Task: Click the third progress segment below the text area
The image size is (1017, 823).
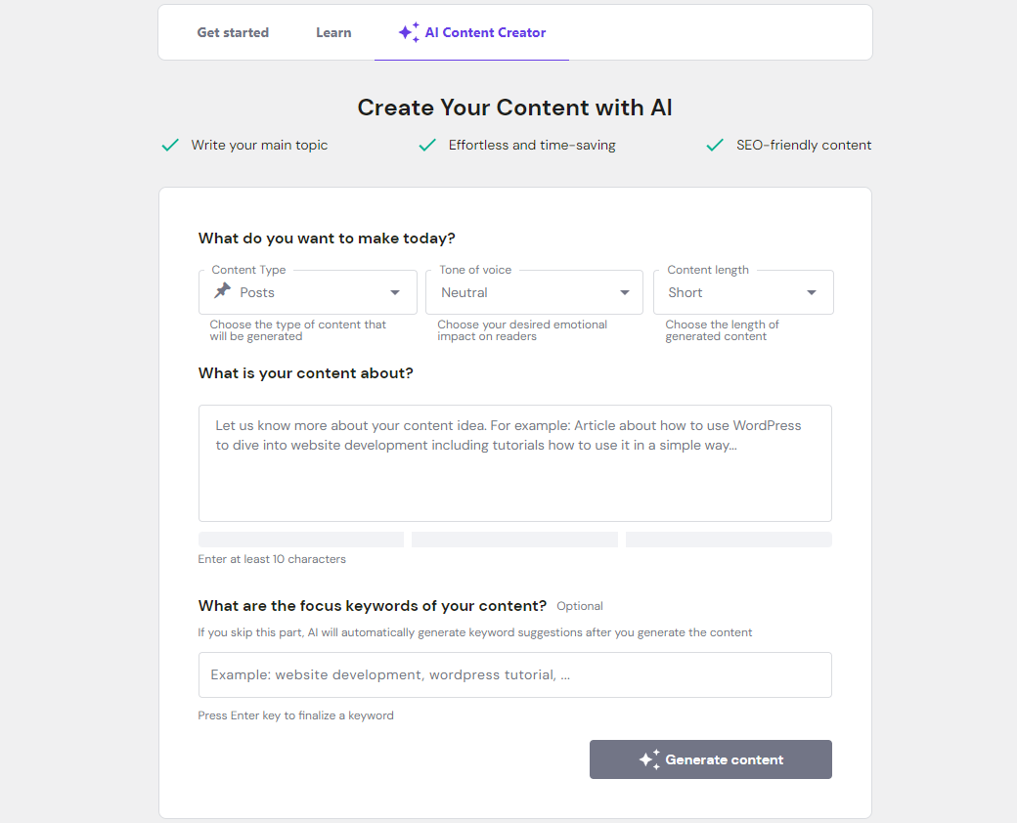Action: coord(728,539)
